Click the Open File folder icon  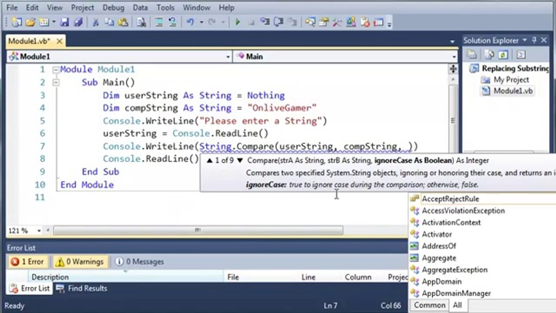pyautogui.click(x=30, y=22)
